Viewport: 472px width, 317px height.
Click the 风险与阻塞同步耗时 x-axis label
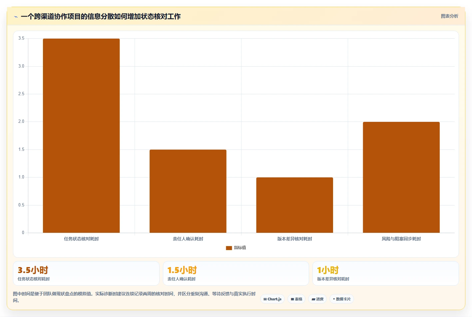click(x=401, y=239)
